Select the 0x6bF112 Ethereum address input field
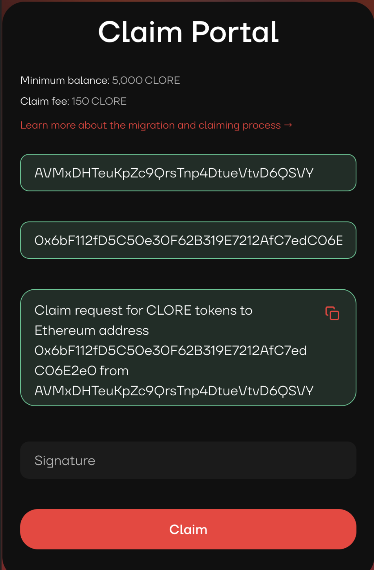 pyautogui.click(x=188, y=240)
